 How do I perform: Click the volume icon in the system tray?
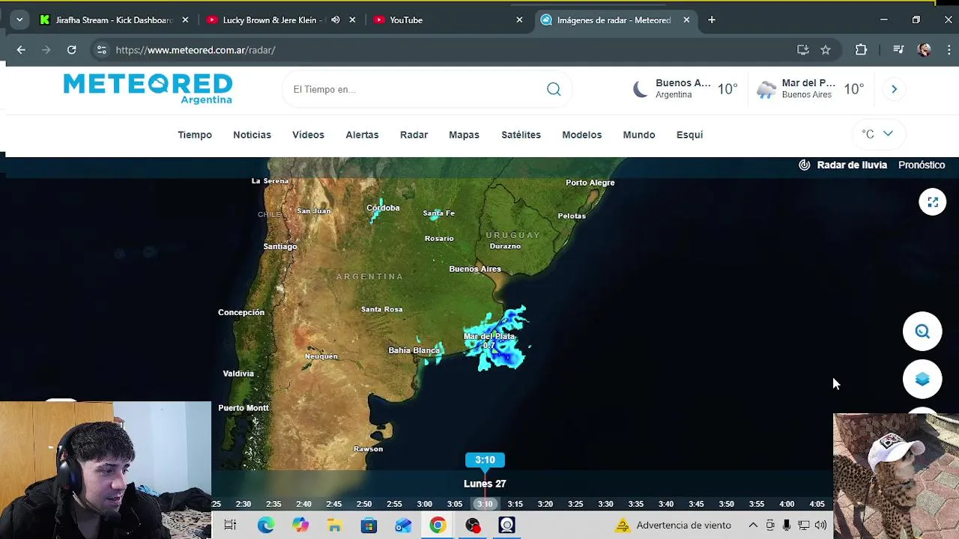820,526
